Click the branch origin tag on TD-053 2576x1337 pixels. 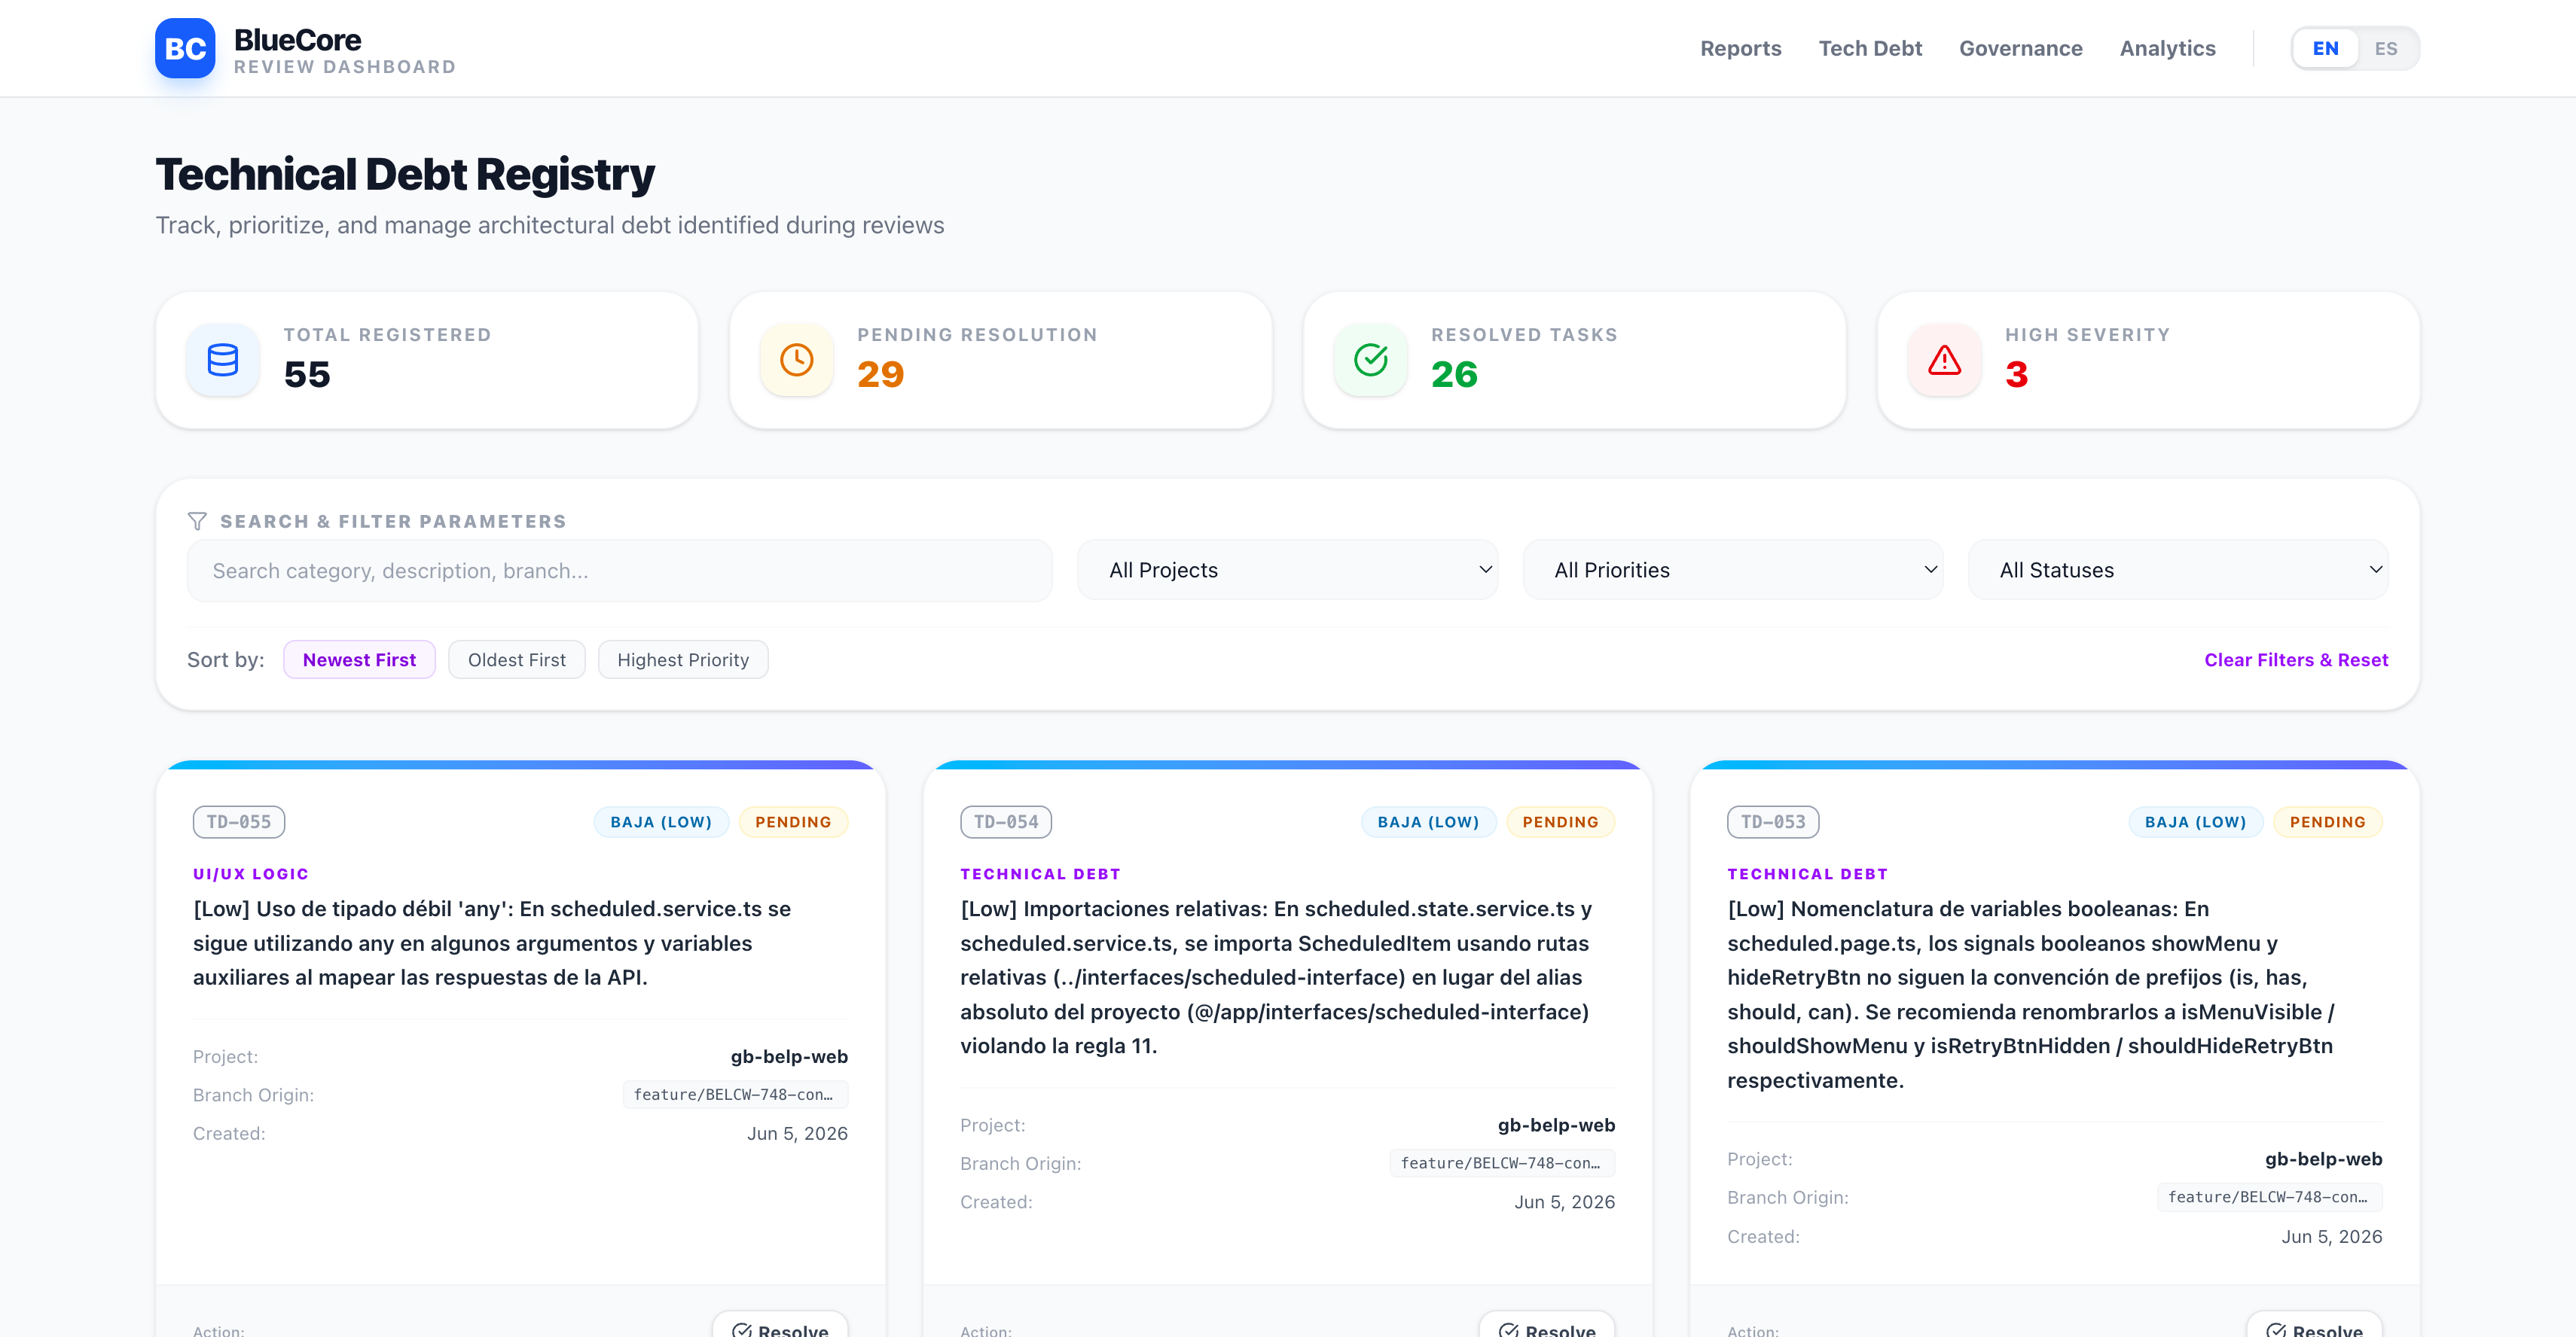[x=2269, y=1197]
